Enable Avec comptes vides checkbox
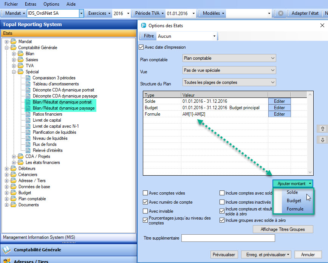Image resolution: width=328 pixels, height=263 pixels. [145, 193]
